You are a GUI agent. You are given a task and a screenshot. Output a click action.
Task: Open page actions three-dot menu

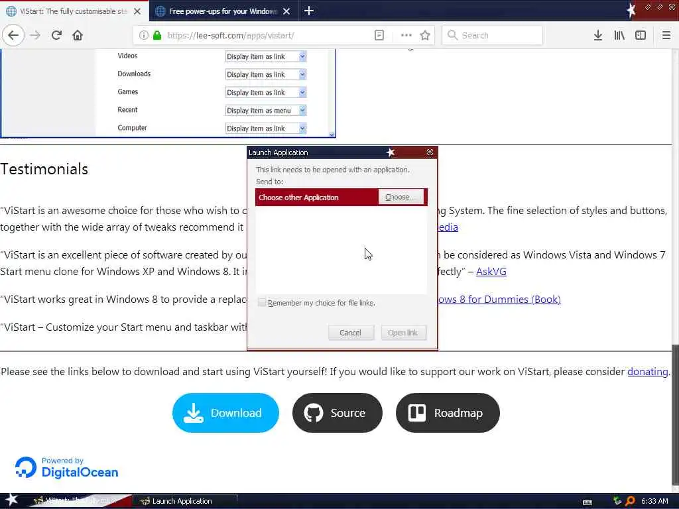point(406,36)
